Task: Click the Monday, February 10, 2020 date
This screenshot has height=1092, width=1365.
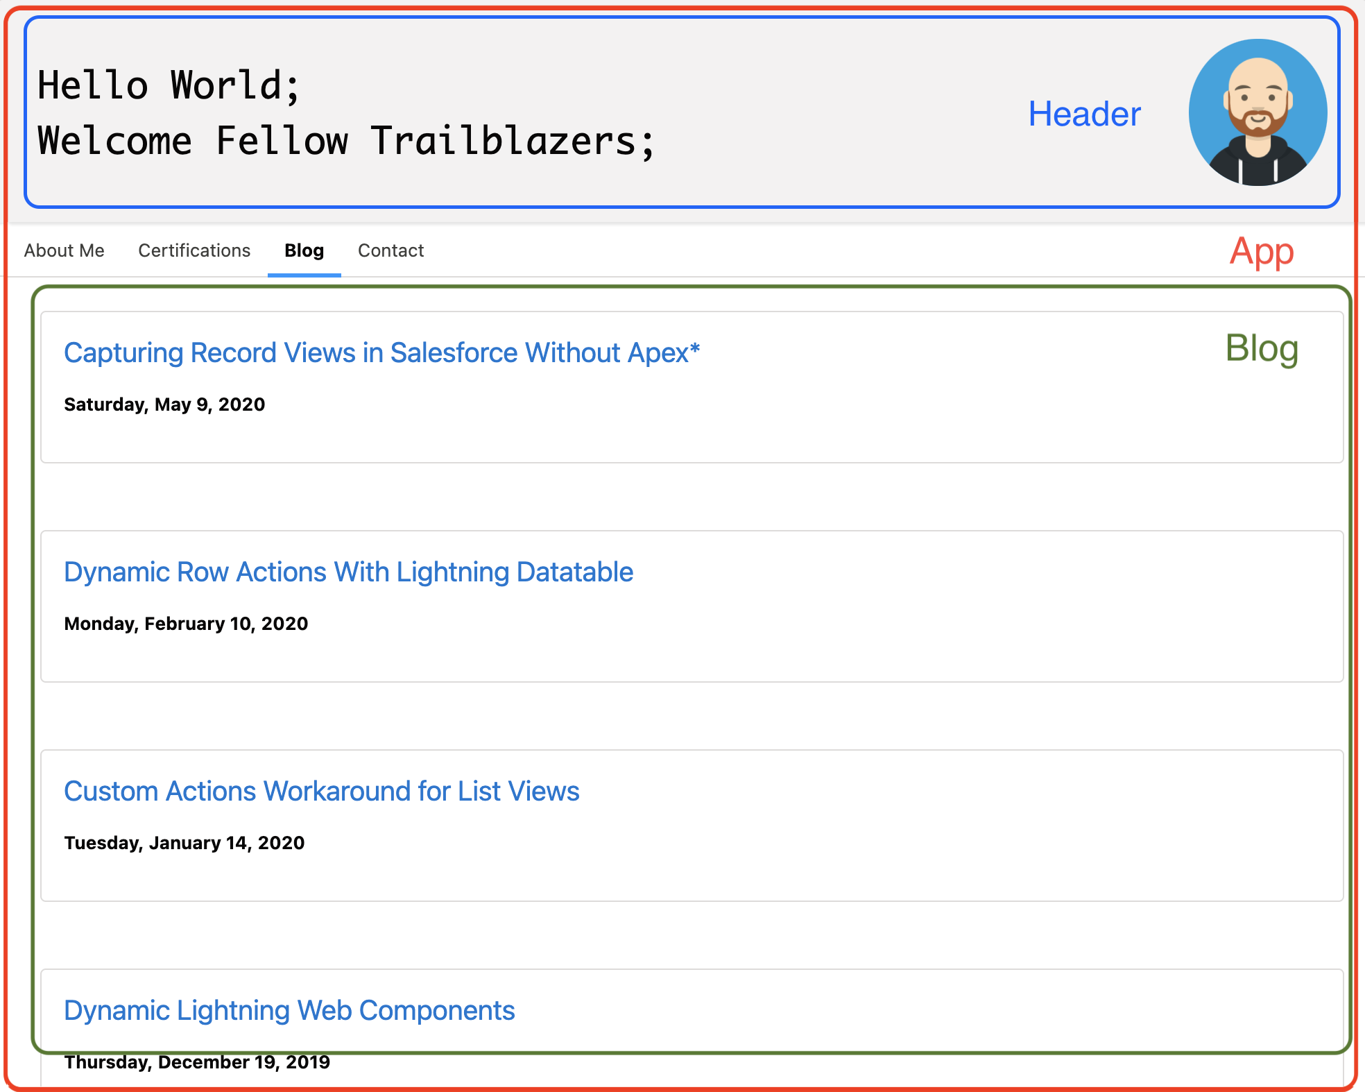Action: (x=186, y=624)
